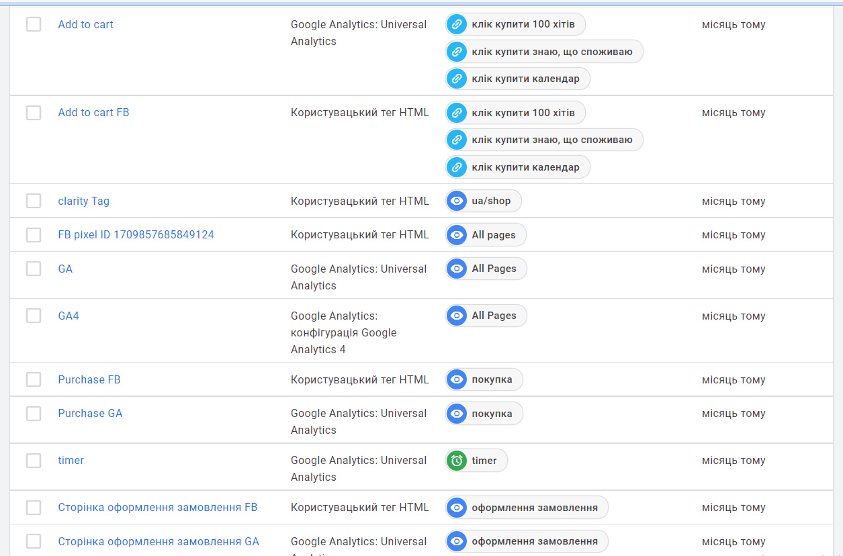Click eye icon on GA4 All Pages trigger
Viewport: 843px width, 556px height.
tap(457, 316)
